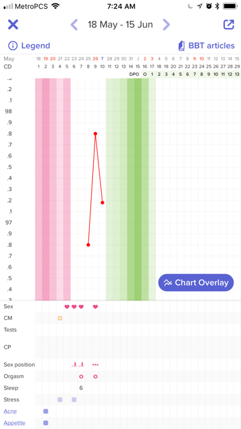Open BBT articles
This screenshot has width=241, height=429.
(206, 46)
